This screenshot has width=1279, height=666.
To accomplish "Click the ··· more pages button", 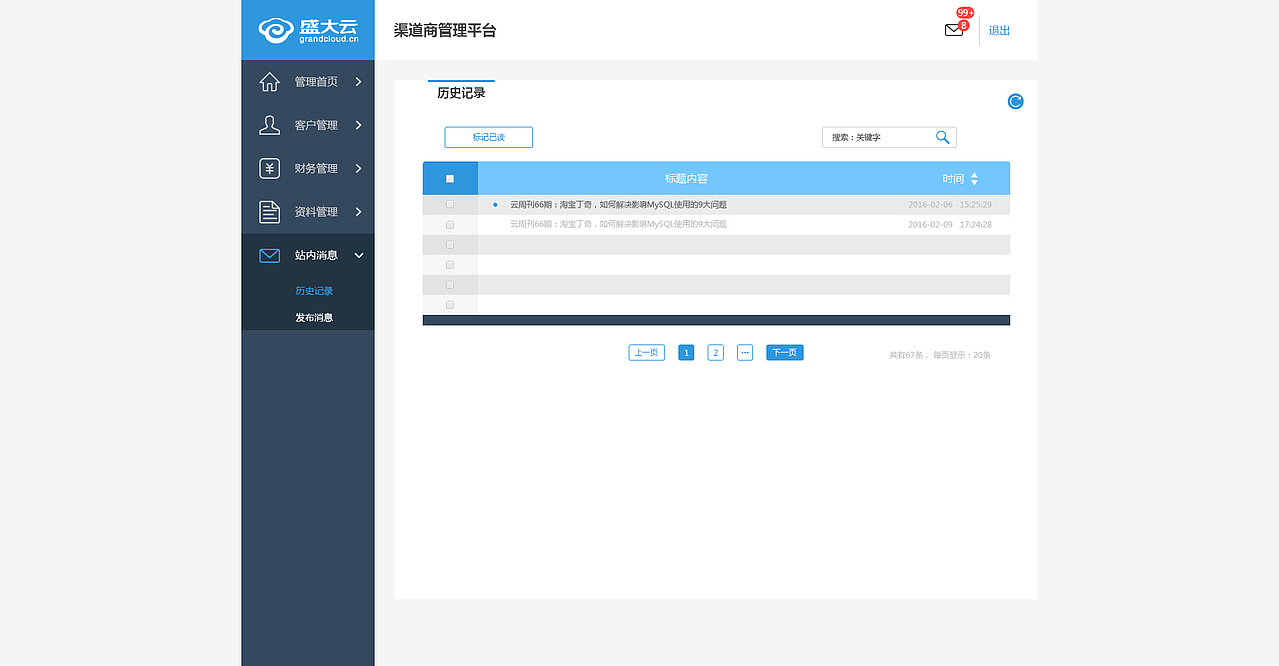I will coord(745,352).
